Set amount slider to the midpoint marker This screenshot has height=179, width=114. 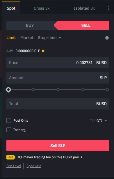point(58,90)
